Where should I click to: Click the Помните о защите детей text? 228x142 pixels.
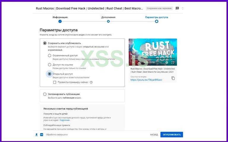point(56,114)
